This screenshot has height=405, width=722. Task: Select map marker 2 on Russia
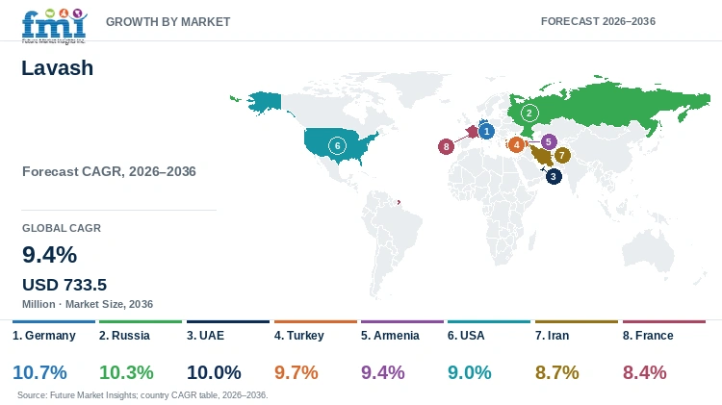tap(529, 113)
